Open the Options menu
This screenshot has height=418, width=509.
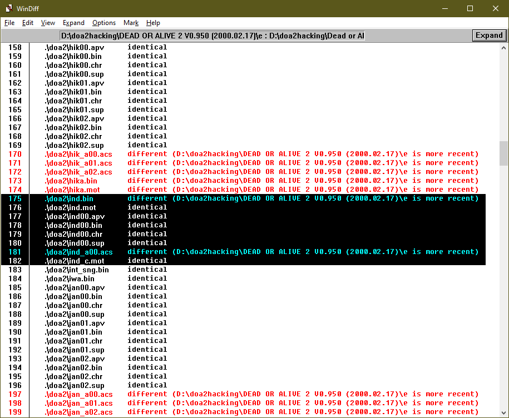tap(104, 23)
